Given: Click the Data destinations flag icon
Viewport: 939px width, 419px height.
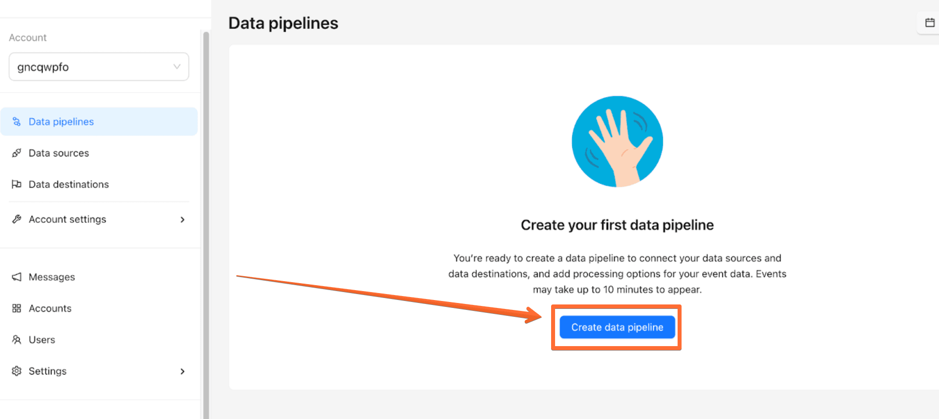Looking at the screenshot, I should [16, 184].
